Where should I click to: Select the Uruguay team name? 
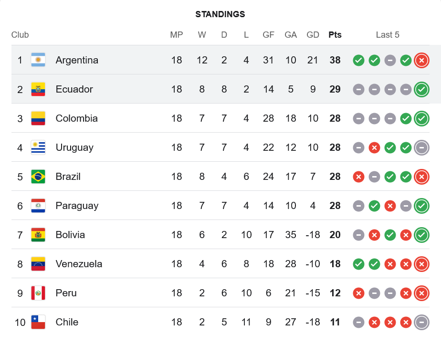point(74,147)
